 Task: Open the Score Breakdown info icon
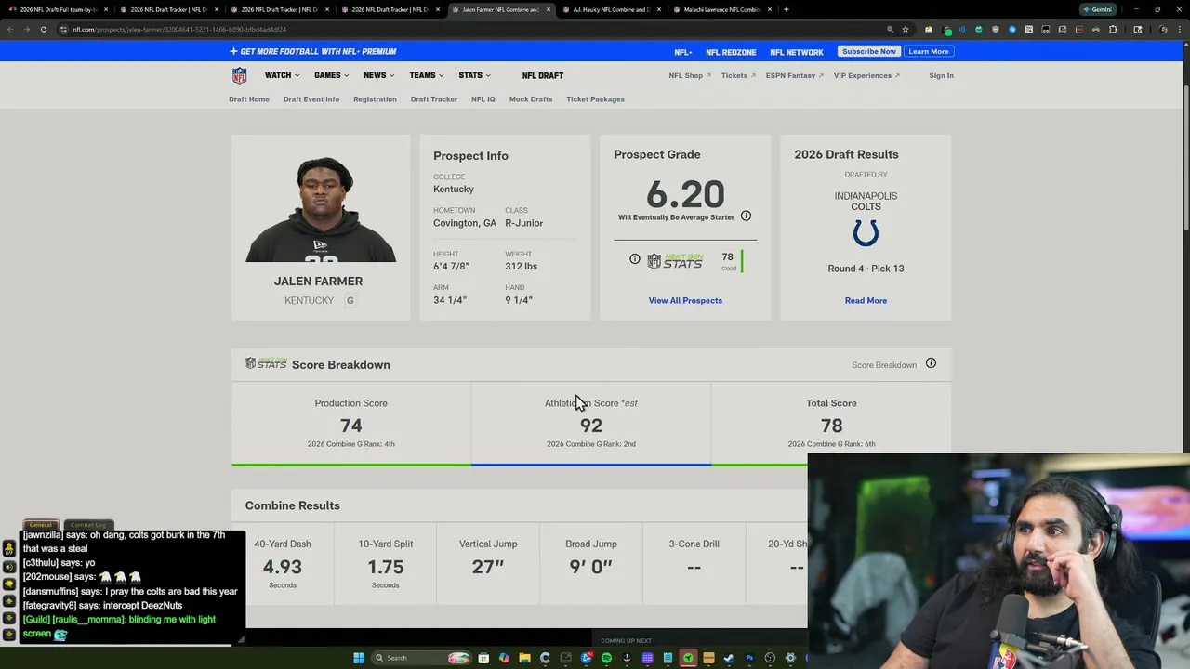(x=931, y=363)
